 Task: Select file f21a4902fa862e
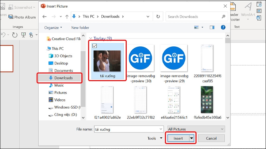point(107,103)
